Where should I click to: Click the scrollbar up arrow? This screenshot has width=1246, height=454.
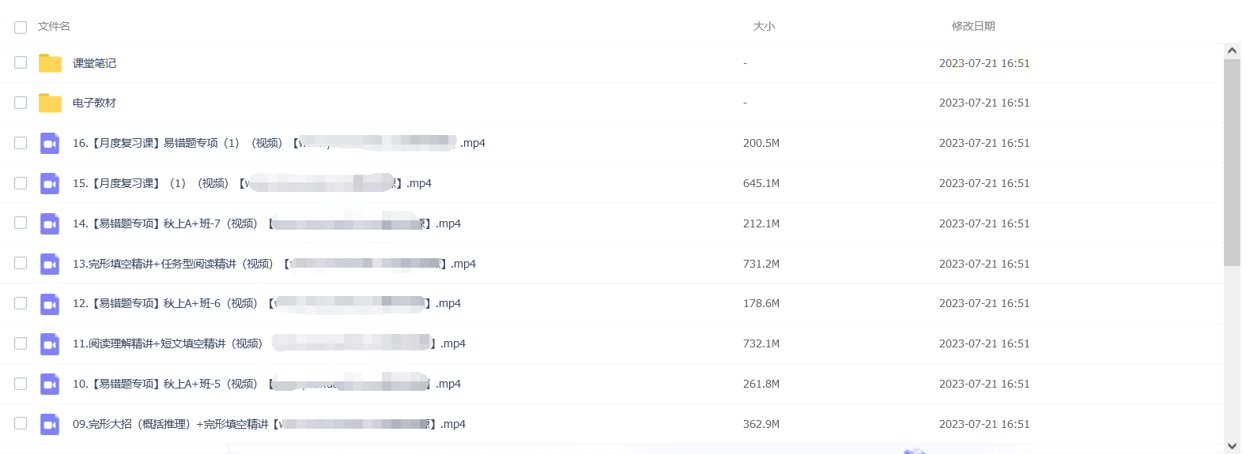pos(1232,51)
